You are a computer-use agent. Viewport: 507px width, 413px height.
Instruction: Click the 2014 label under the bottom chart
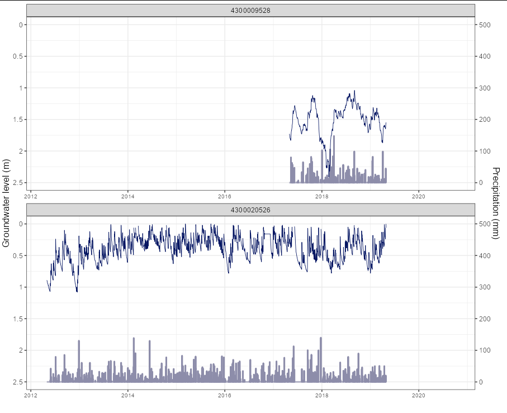[127, 396]
